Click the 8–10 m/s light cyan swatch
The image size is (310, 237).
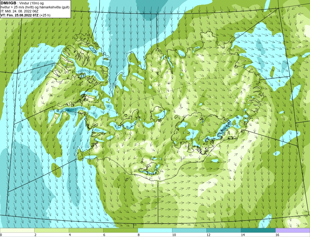coord(155,230)
